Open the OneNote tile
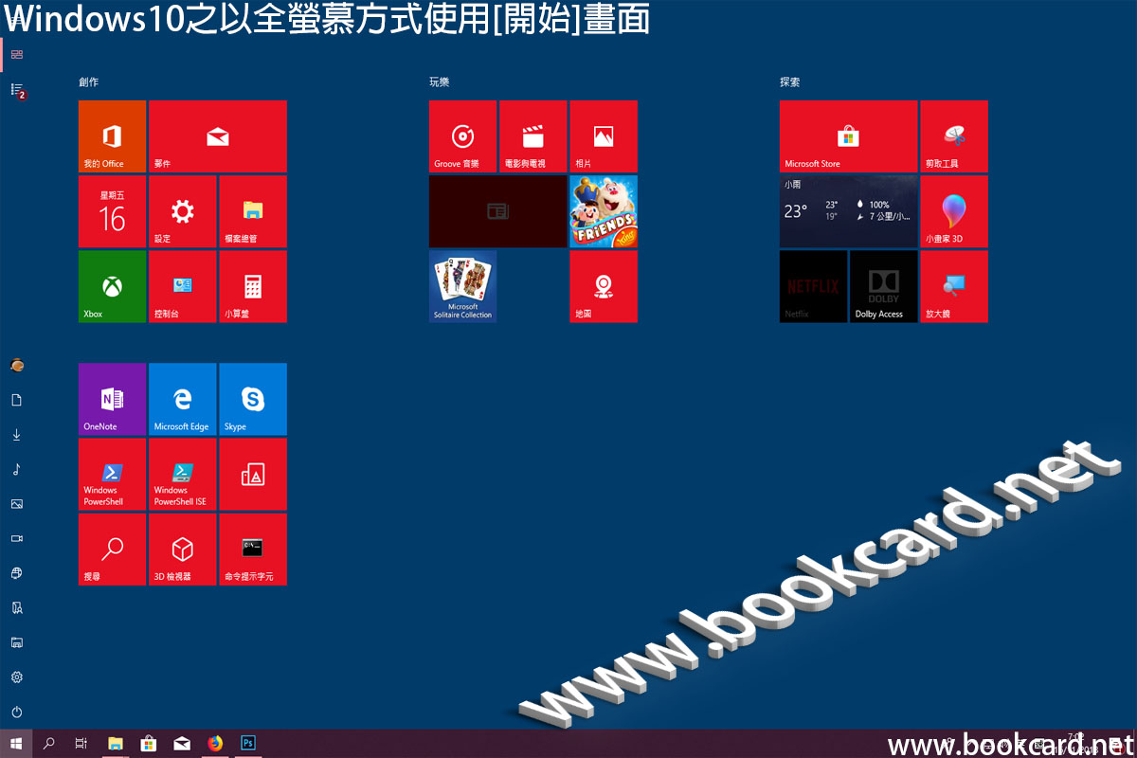Image resolution: width=1137 pixels, height=758 pixels. tap(112, 399)
